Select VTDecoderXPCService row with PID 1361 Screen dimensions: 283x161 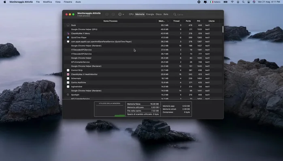point(143,50)
